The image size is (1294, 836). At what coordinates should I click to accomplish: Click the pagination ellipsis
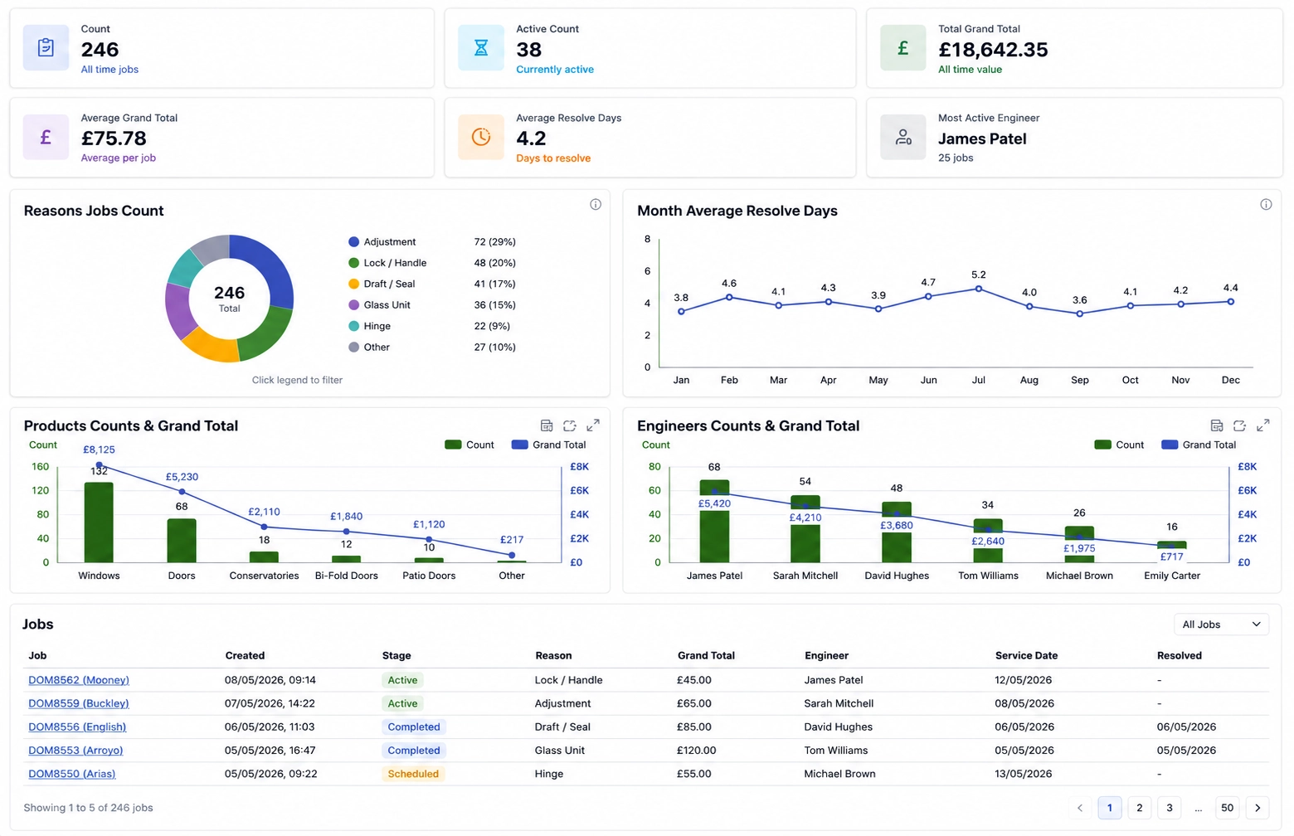click(1199, 808)
